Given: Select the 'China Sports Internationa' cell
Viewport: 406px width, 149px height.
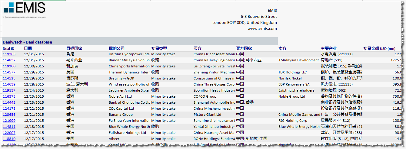Looking at the screenshot, I should tap(129, 66).
